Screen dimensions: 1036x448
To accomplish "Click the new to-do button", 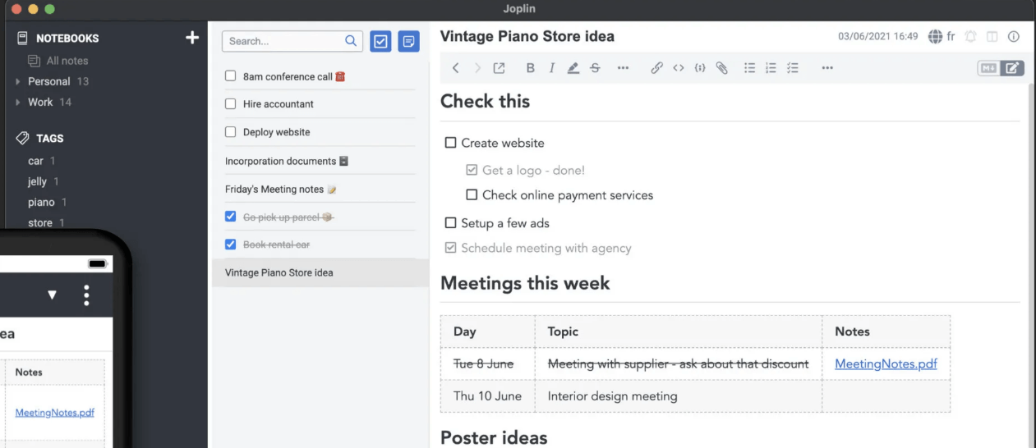I will click(380, 41).
